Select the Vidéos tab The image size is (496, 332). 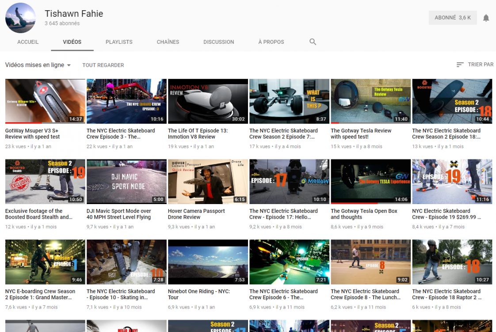(x=72, y=42)
